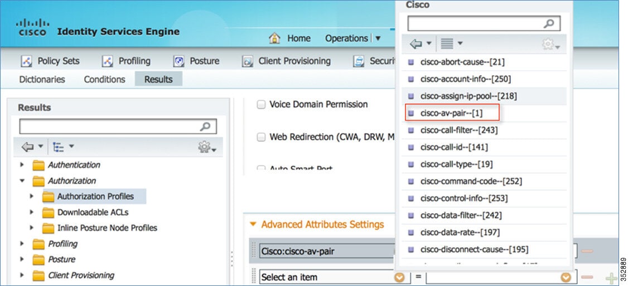The width and height of the screenshot is (628, 286).
Task: Open the value dropdown beside Select an item
Action: click(566, 277)
